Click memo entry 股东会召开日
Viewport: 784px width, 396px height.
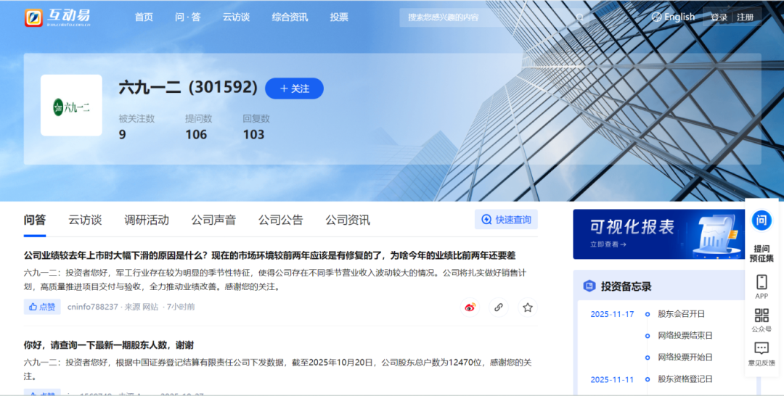(x=681, y=313)
